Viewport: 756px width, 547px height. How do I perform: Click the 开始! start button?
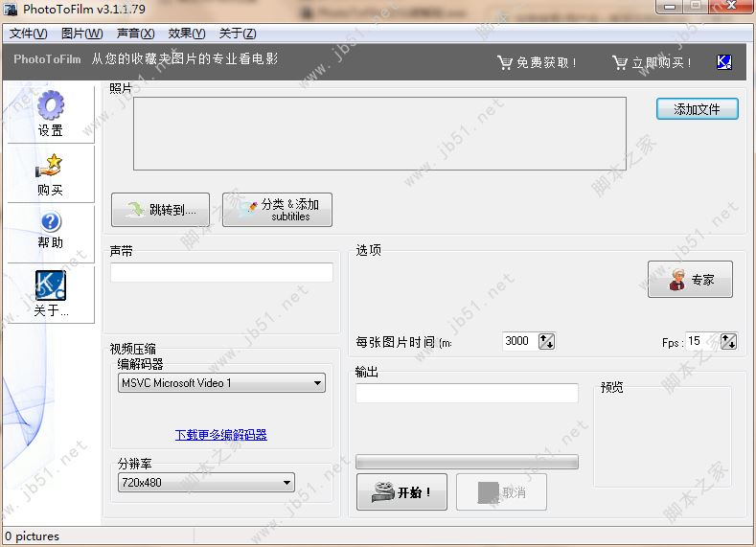tap(401, 492)
